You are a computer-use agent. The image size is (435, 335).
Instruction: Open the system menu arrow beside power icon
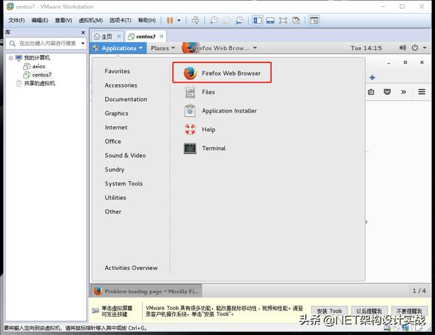pyautogui.click(x=424, y=48)
